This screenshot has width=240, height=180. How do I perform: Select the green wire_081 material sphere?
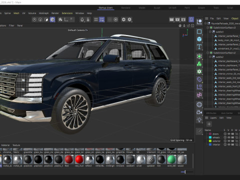[171, 159]
